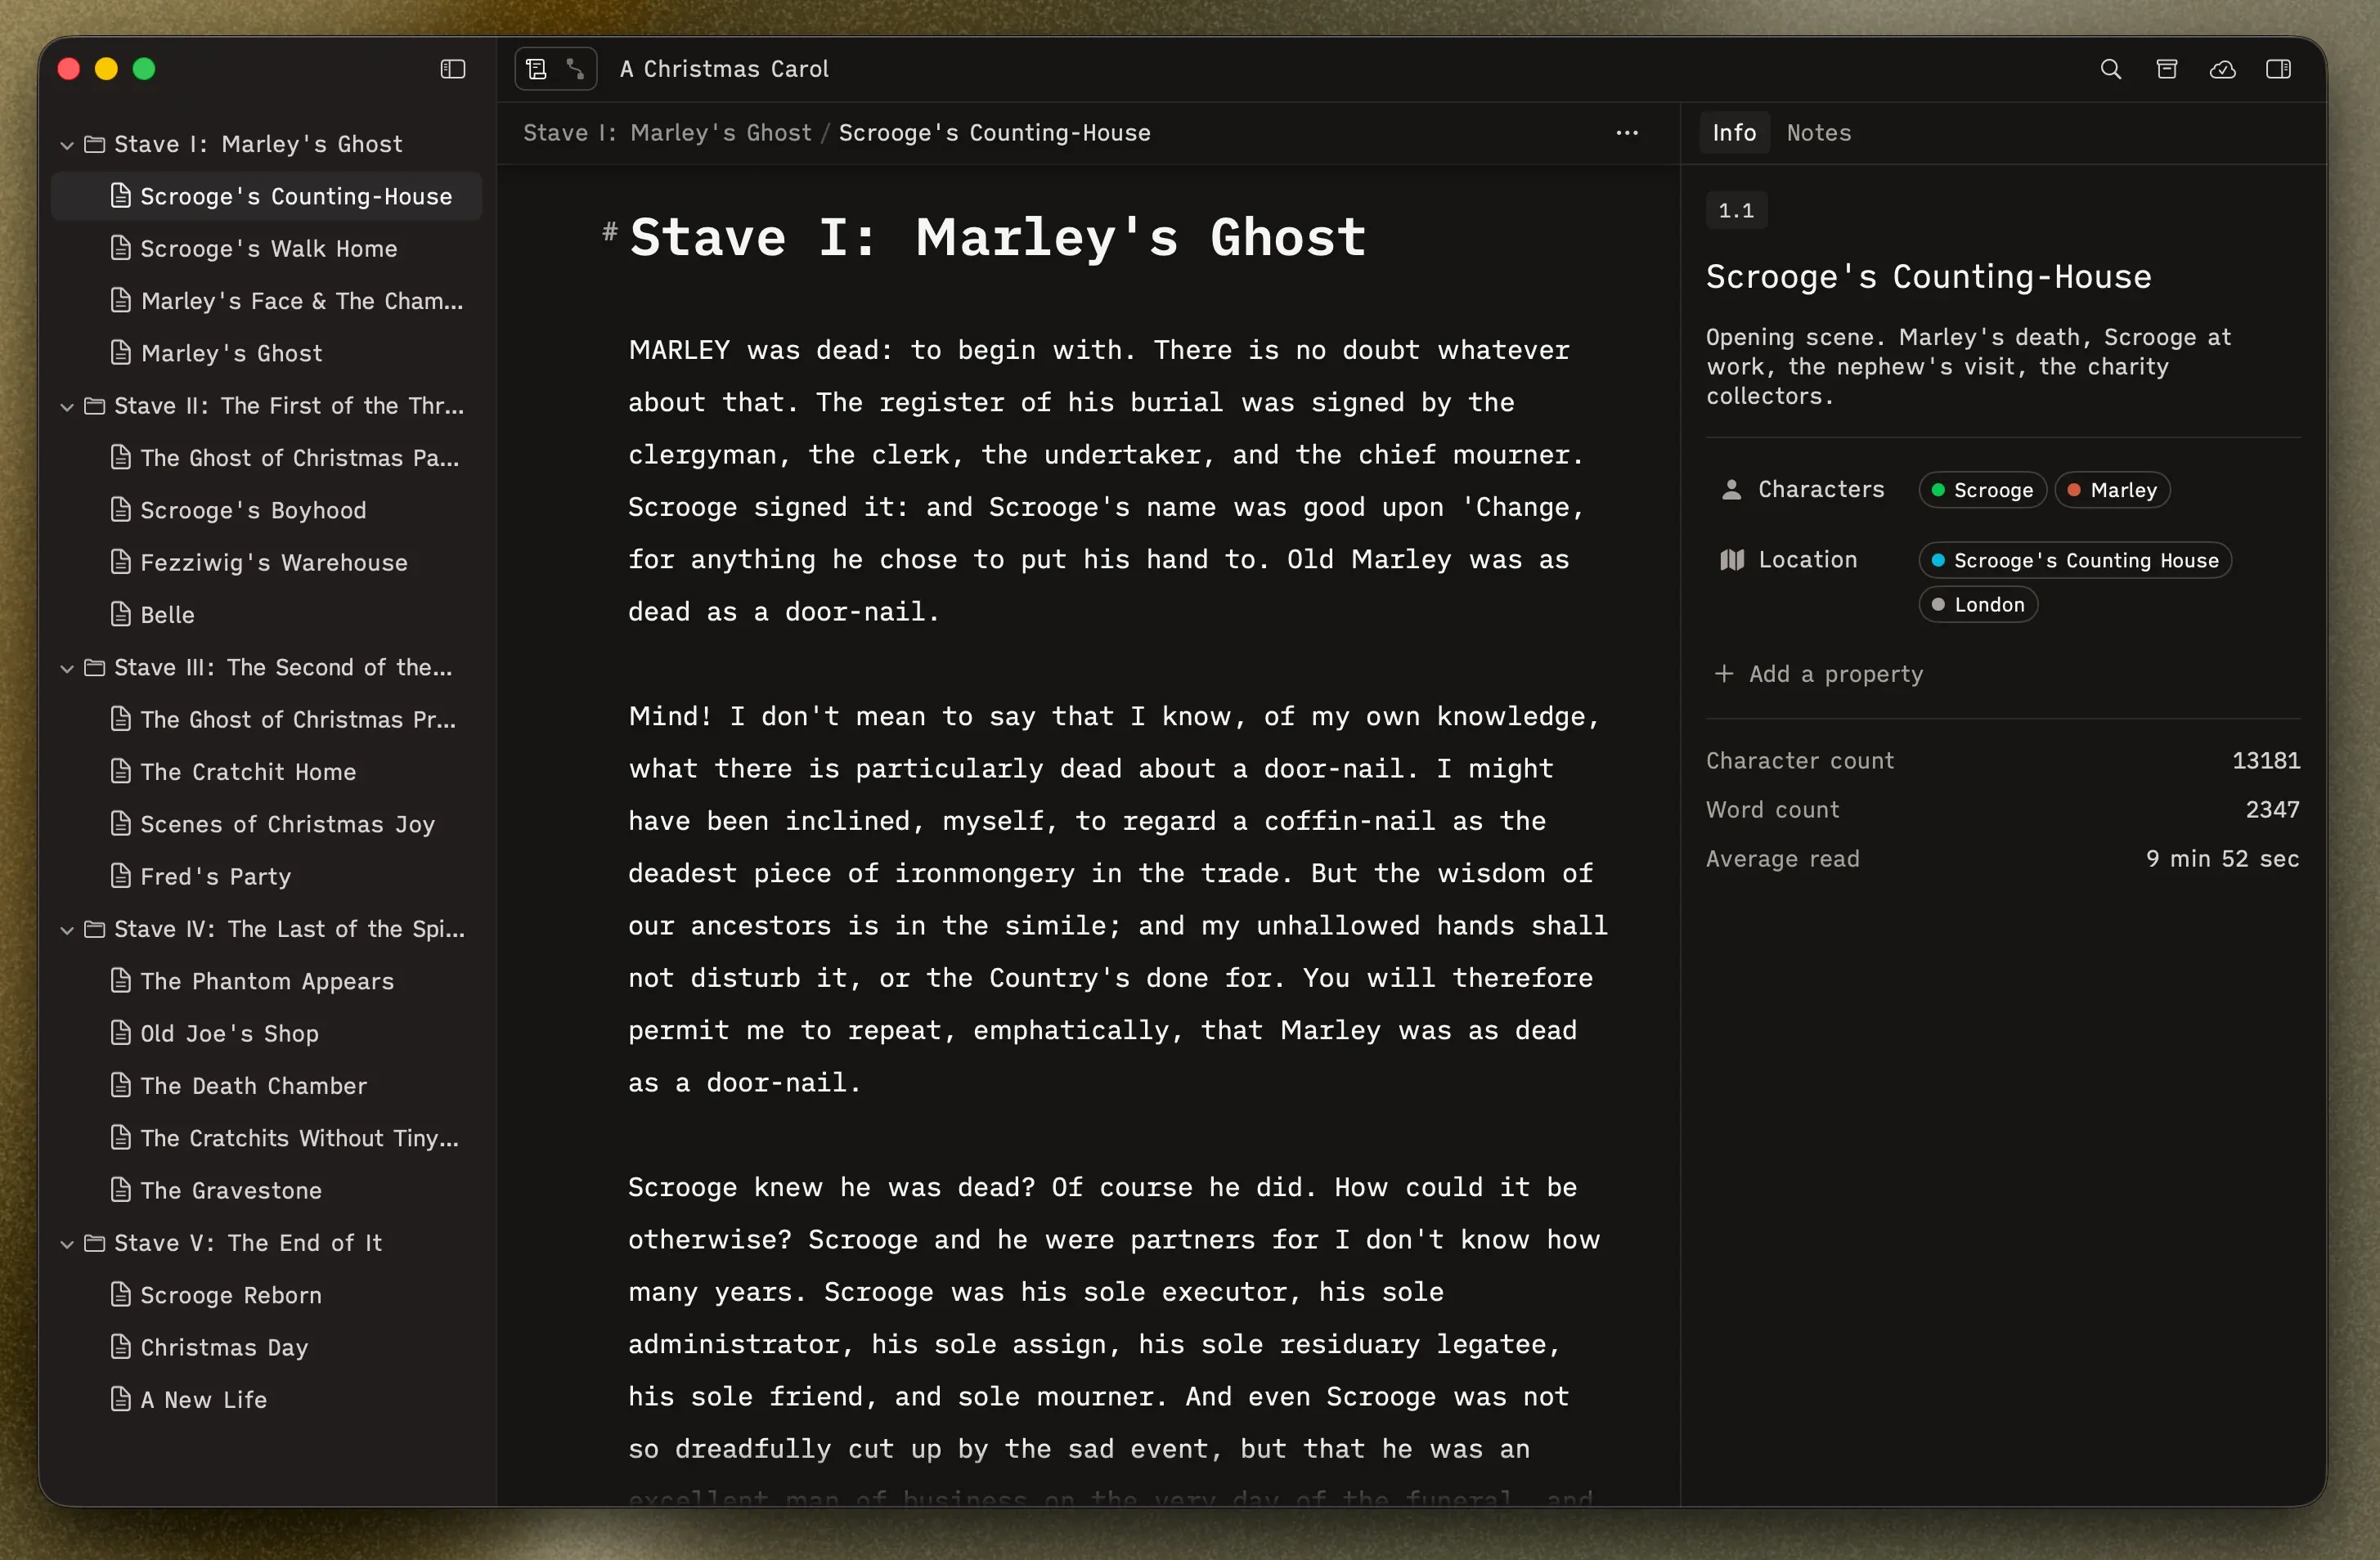The height and width of the screenshot is (1560, 2380).
Task: Click the 1.1 scene number badge
Action: tap(1736, 210)
